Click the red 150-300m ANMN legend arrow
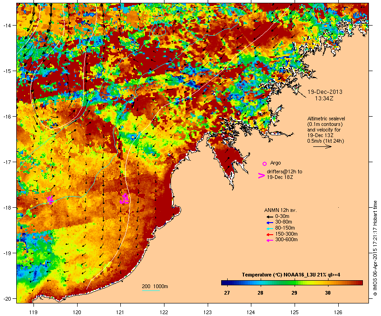Screen dimensions: 381x316 pyautogui.click(x=269, y=235)
